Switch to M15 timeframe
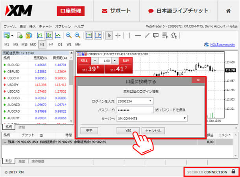This screenshot has width=240, height=177. [x=24, y=45]
